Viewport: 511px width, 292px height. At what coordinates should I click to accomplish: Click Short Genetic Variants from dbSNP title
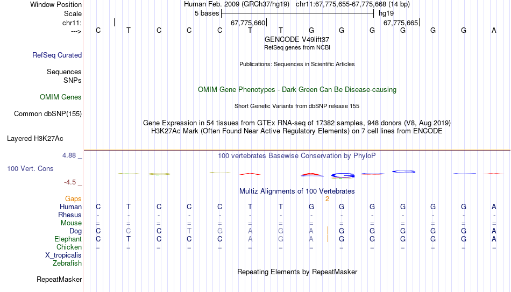tap(297, 106)
